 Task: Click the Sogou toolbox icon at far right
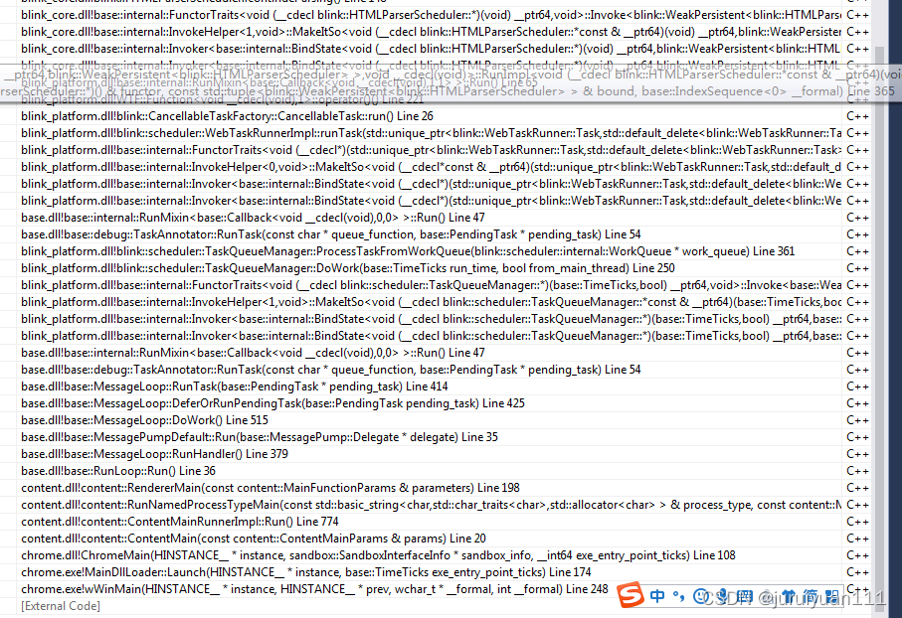tap(832, 596)
